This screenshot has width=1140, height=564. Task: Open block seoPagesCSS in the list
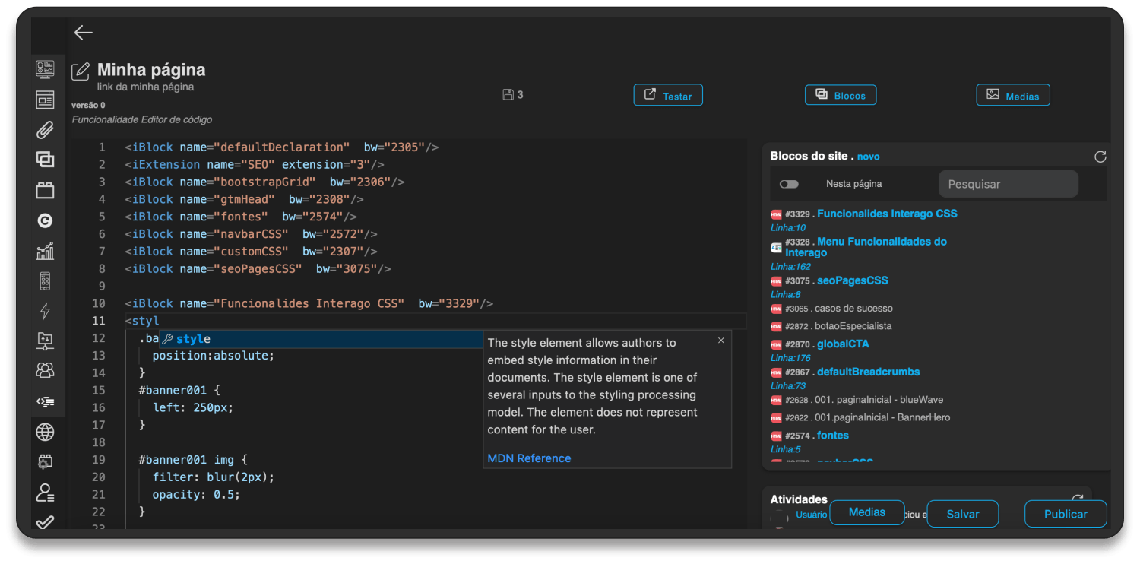pyautogui.click(x=853, y=280)
